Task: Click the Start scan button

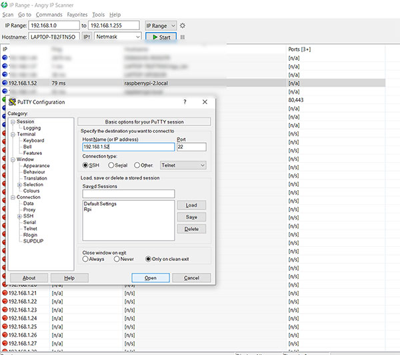Action: 161,37
